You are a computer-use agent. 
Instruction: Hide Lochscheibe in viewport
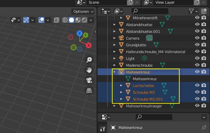tap(197, 85)
